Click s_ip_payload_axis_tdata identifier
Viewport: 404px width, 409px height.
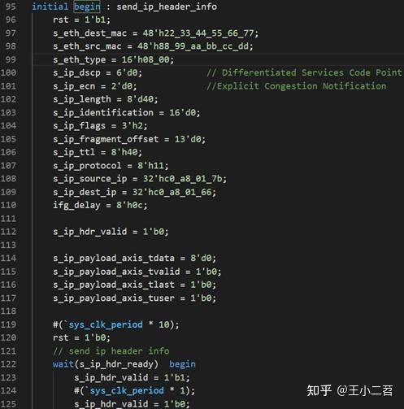[x=114, y=259]
